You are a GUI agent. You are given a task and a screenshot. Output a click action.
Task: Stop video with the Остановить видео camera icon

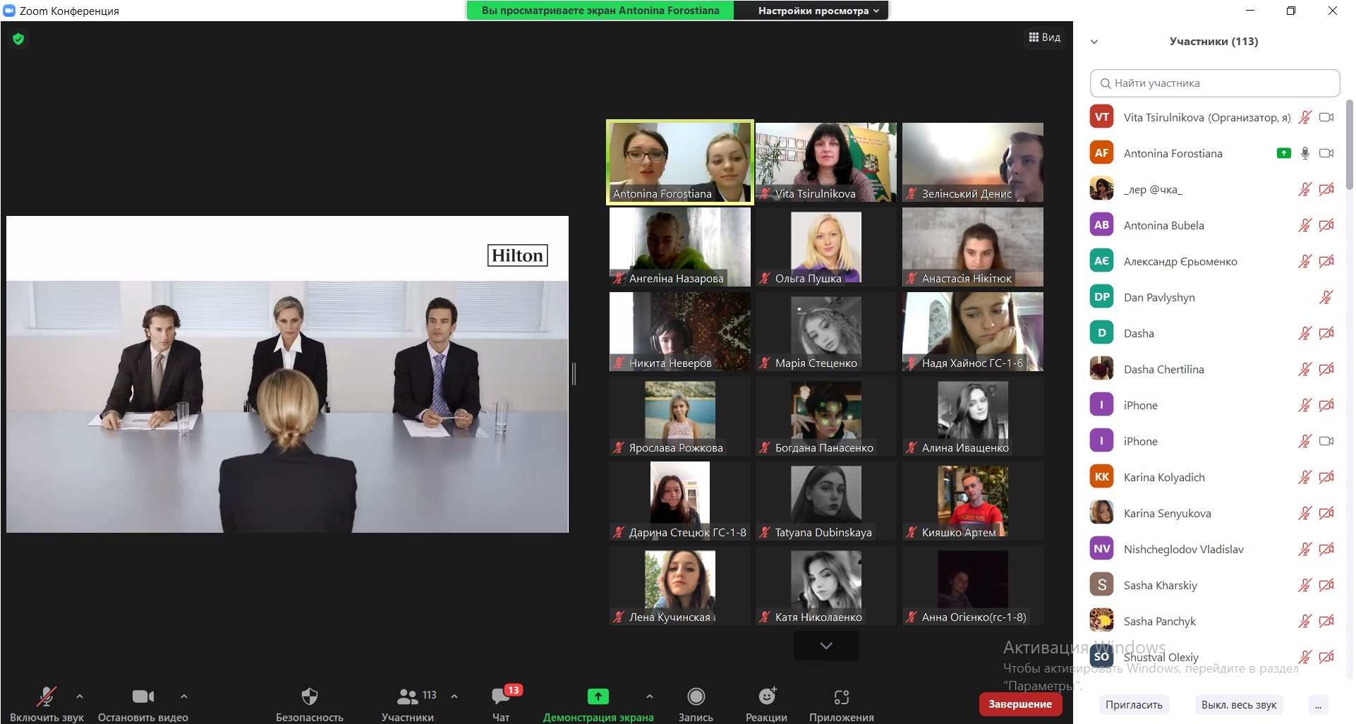(143, 696)
